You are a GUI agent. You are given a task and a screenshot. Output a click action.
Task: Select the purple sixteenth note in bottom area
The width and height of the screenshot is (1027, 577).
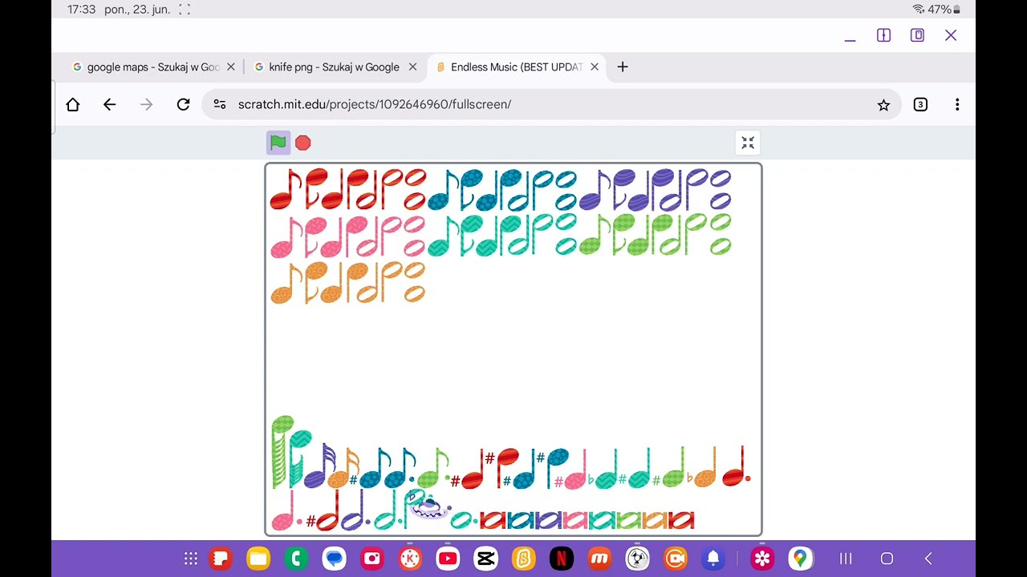320,466
